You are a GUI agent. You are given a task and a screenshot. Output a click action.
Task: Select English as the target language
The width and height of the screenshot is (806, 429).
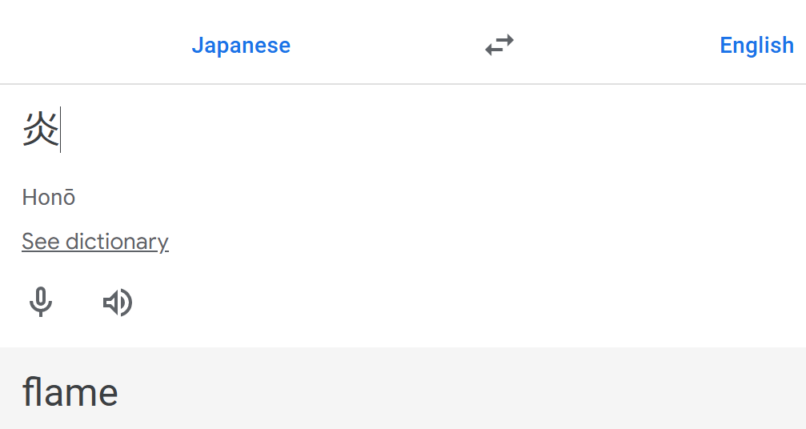(x=756, y=46)
